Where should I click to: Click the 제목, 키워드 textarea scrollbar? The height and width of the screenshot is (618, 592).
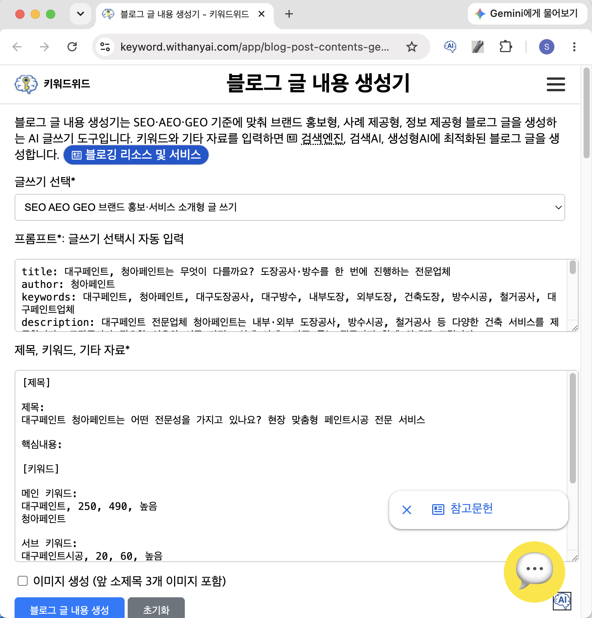coord(572,428)
